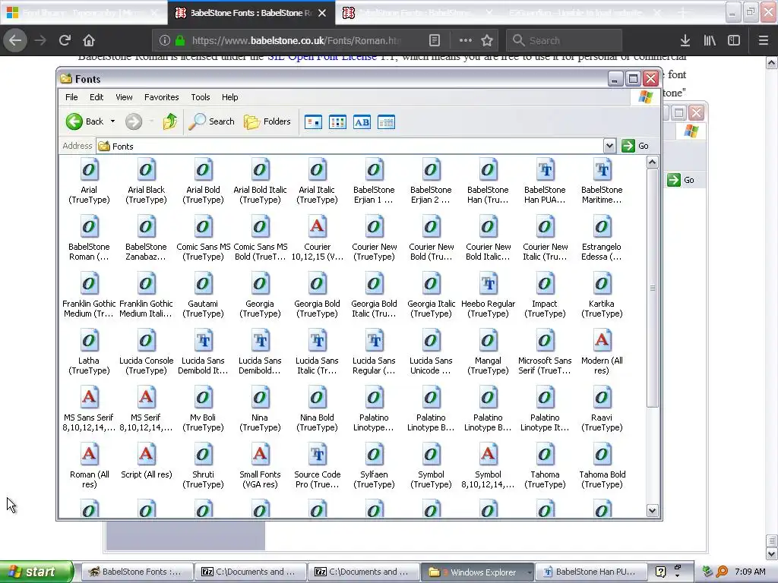
Task: Toggle the Folders pane button
Action: [267, 121]
